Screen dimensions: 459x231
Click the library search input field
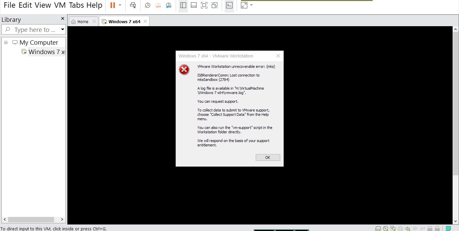tap(34, 30)
